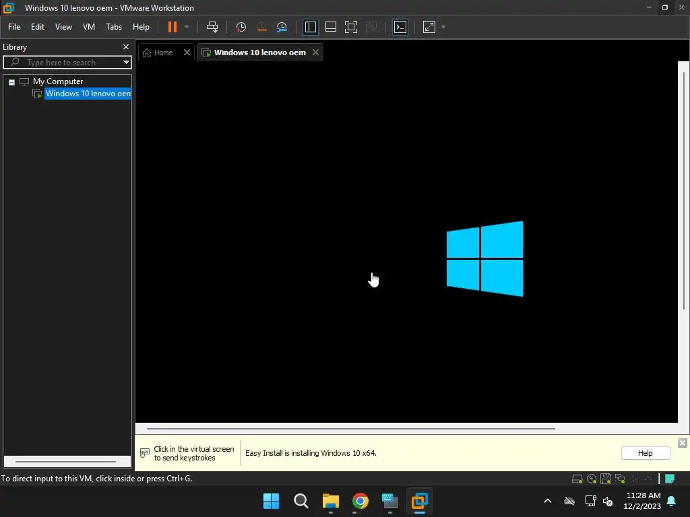The height and width of the screenshot is (517, 690).
Task: Click VMware Workstation taskbar icon
Action: pos(419,501)
